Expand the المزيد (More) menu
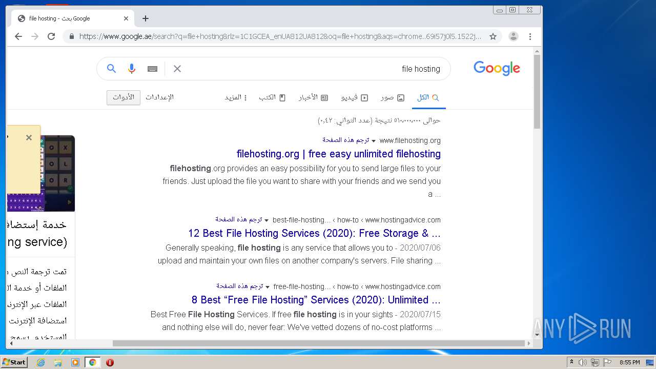Viewport: 656px width, 369px height. point(236,97)
